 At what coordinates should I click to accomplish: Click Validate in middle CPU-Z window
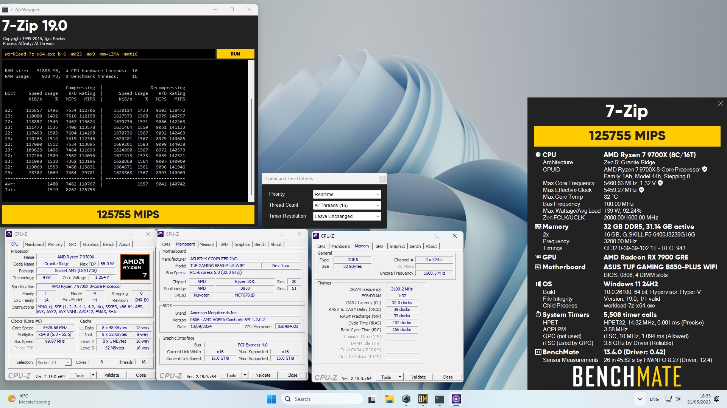pyautogui.click(x=263, y=375)
